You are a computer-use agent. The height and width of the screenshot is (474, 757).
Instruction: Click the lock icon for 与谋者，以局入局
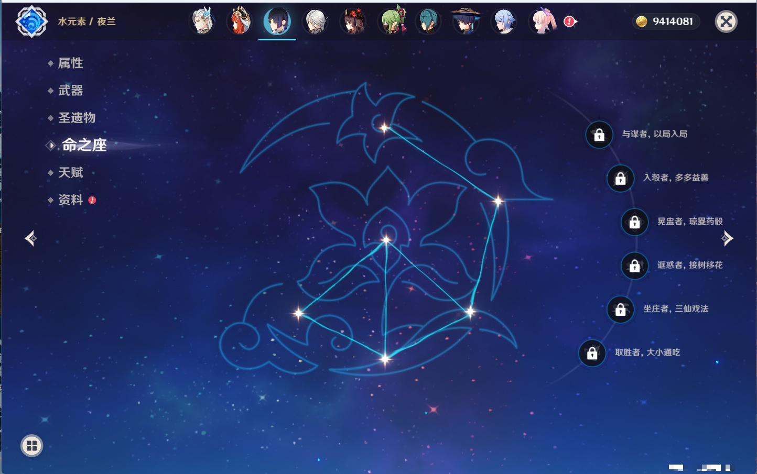coord(599,135)
